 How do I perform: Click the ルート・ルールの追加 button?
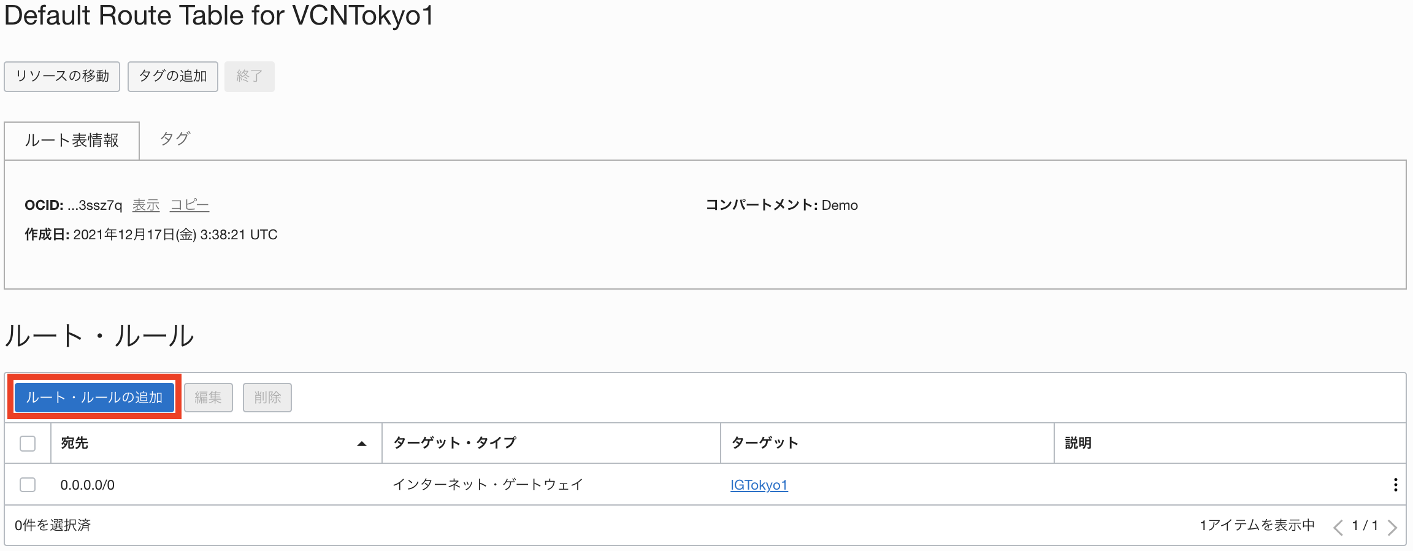click(x=93, y=398)
